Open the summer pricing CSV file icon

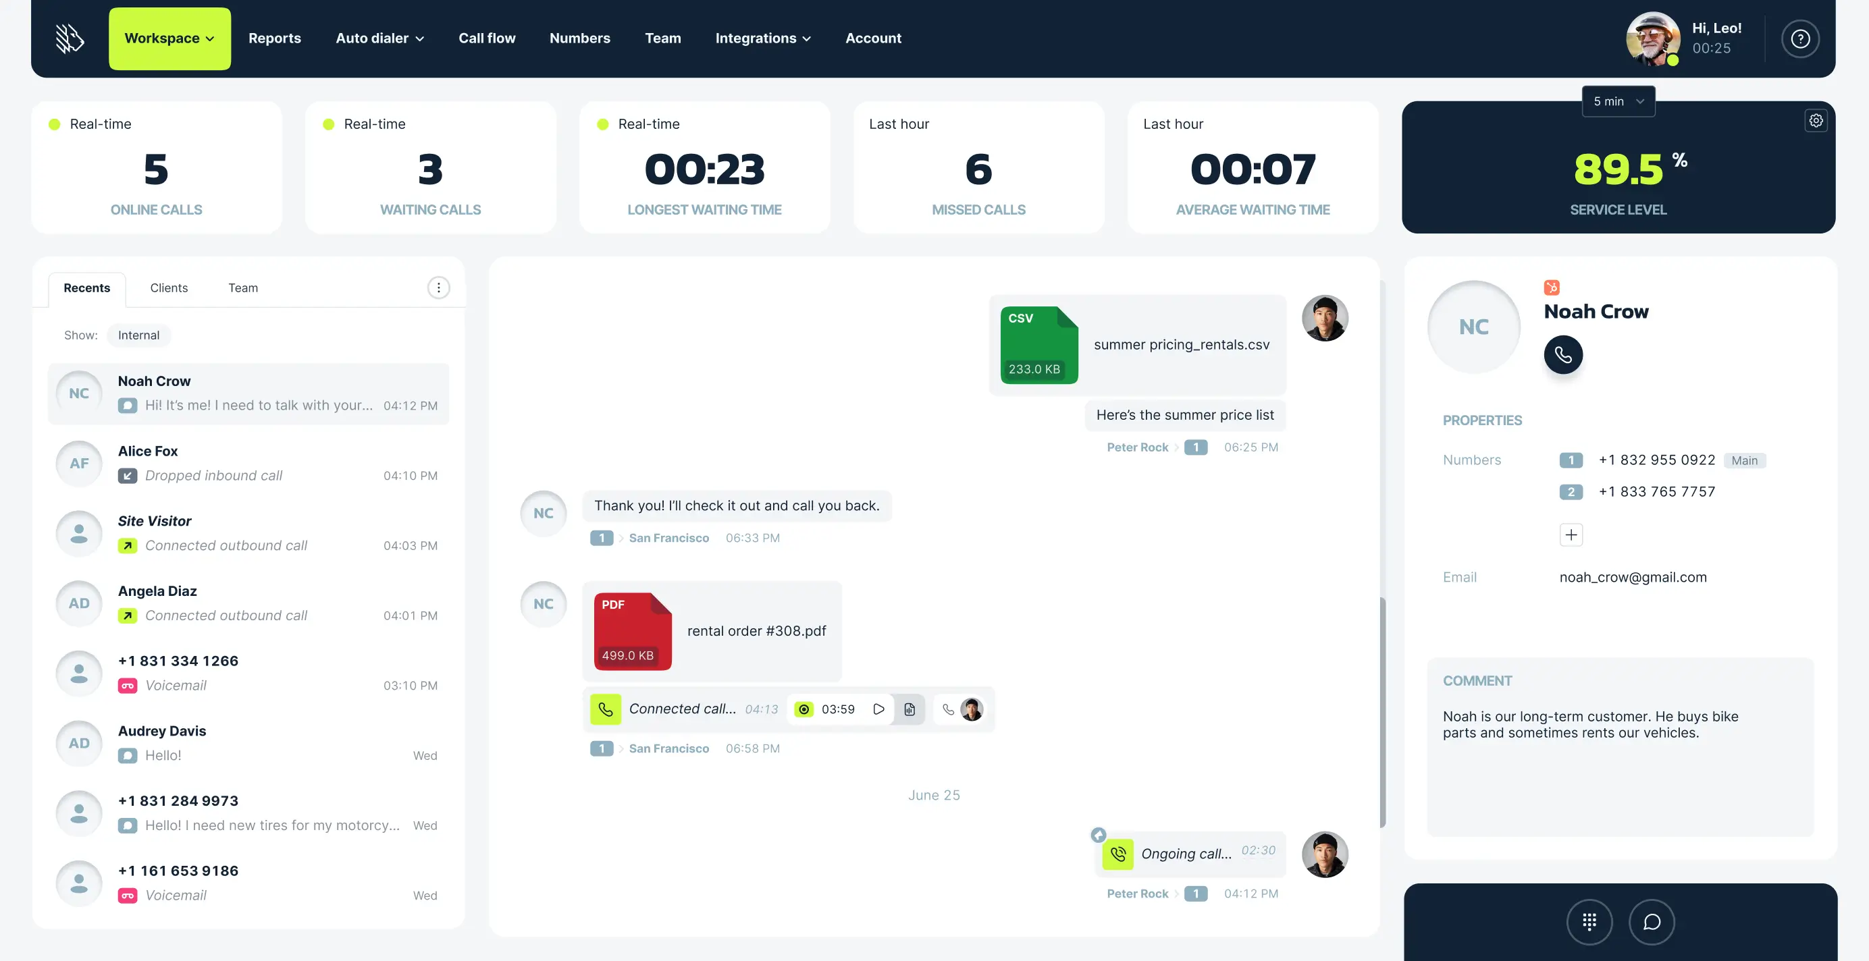(x=1039, y=344)
